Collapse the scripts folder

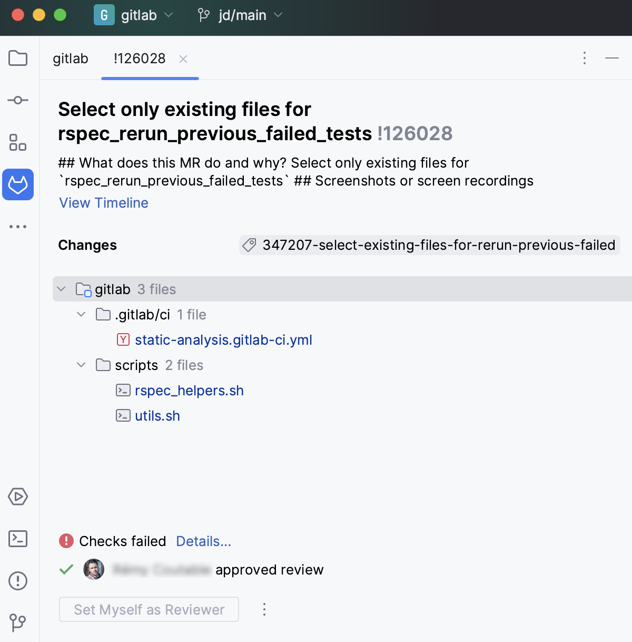pyautogui.click(x=81, y=365)
